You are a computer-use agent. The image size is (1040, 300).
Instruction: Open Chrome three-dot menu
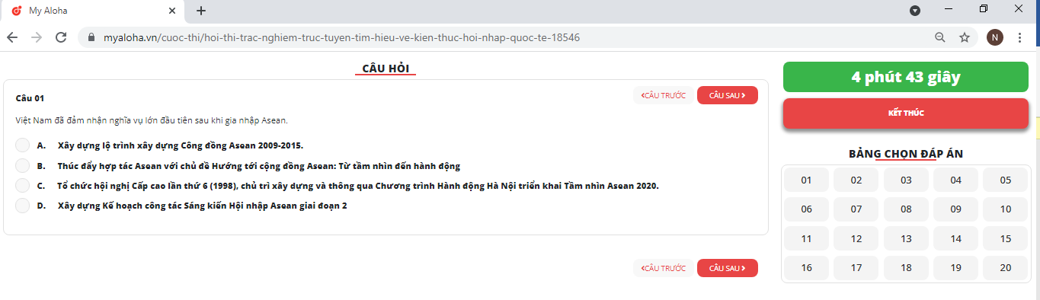pyautogui.click(x=1019, y=37)
